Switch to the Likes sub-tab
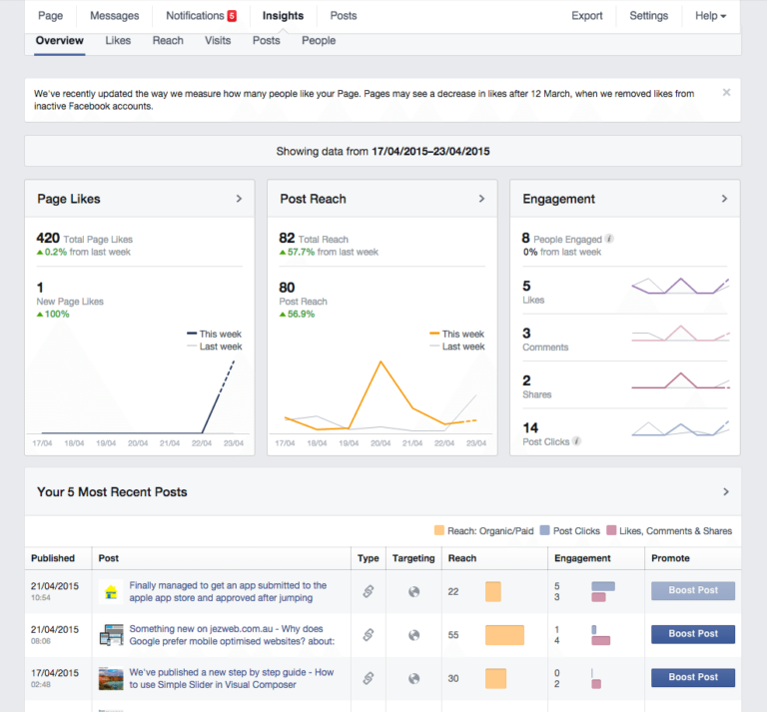The width and height of the screenshot is (767, 712). [118, 41]
